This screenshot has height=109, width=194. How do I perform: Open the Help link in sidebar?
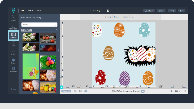[13, 89]
